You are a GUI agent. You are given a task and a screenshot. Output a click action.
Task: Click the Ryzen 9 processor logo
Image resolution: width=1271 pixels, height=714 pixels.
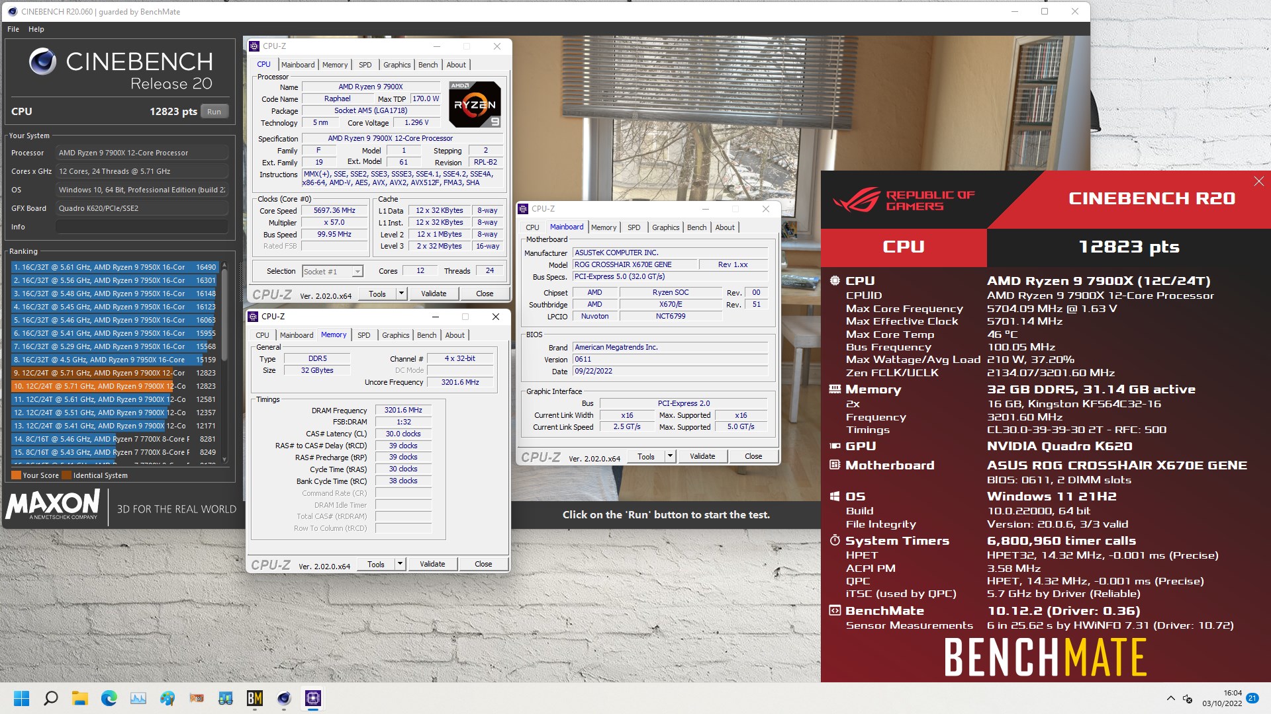[475, 104]
